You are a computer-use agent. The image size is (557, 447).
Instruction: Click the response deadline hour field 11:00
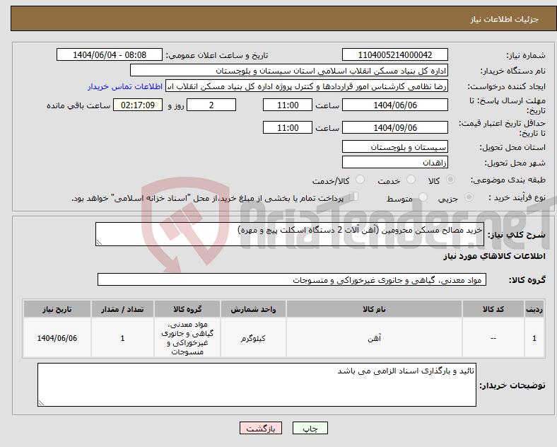[x=288, y=105]
